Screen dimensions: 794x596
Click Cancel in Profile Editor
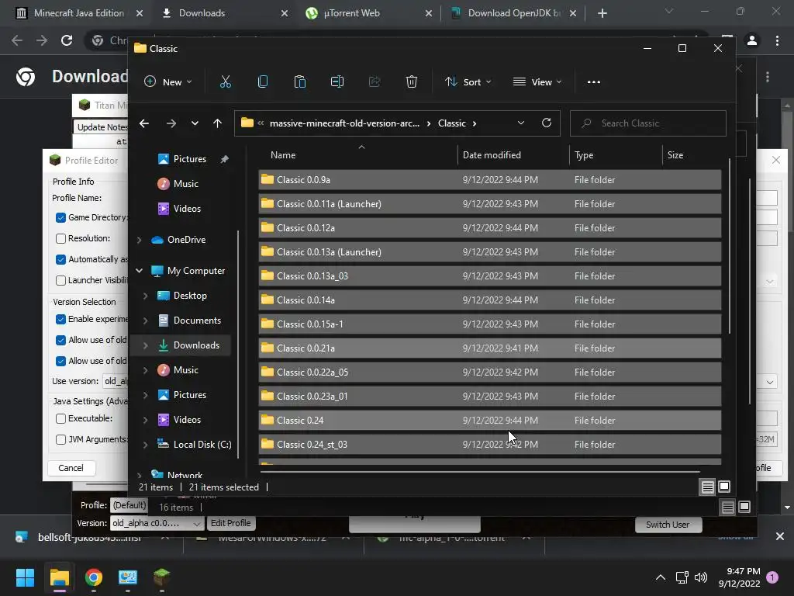[x=71, y=468]
